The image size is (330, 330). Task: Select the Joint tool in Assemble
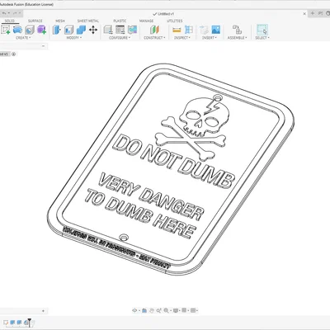237,30
